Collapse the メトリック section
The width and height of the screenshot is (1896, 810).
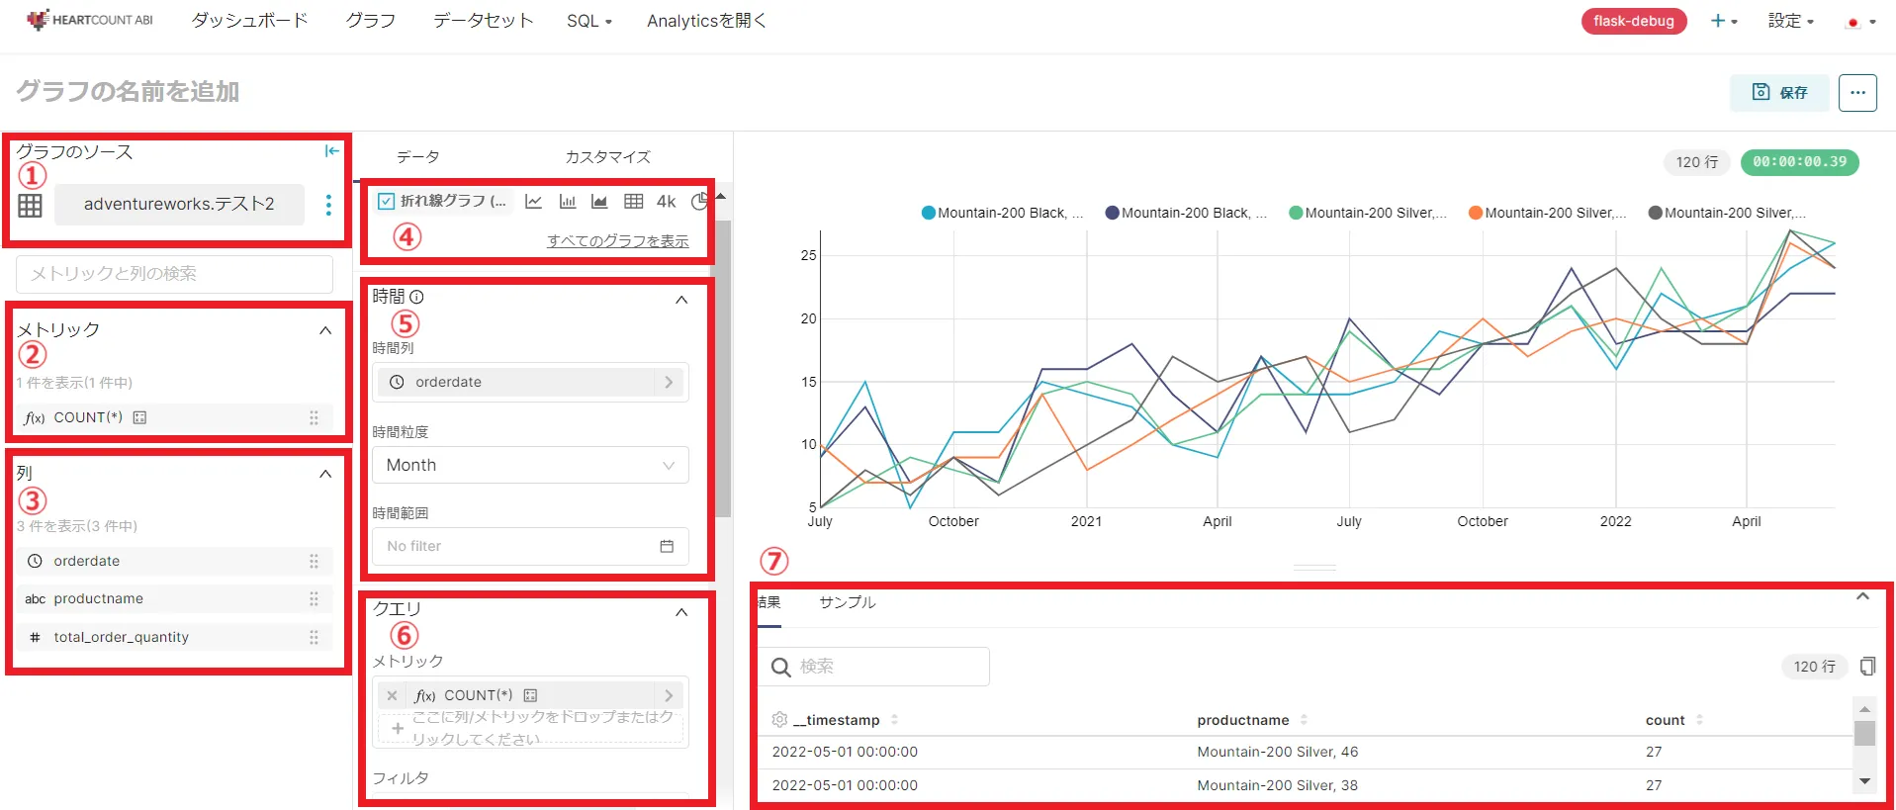pos(325,330)
